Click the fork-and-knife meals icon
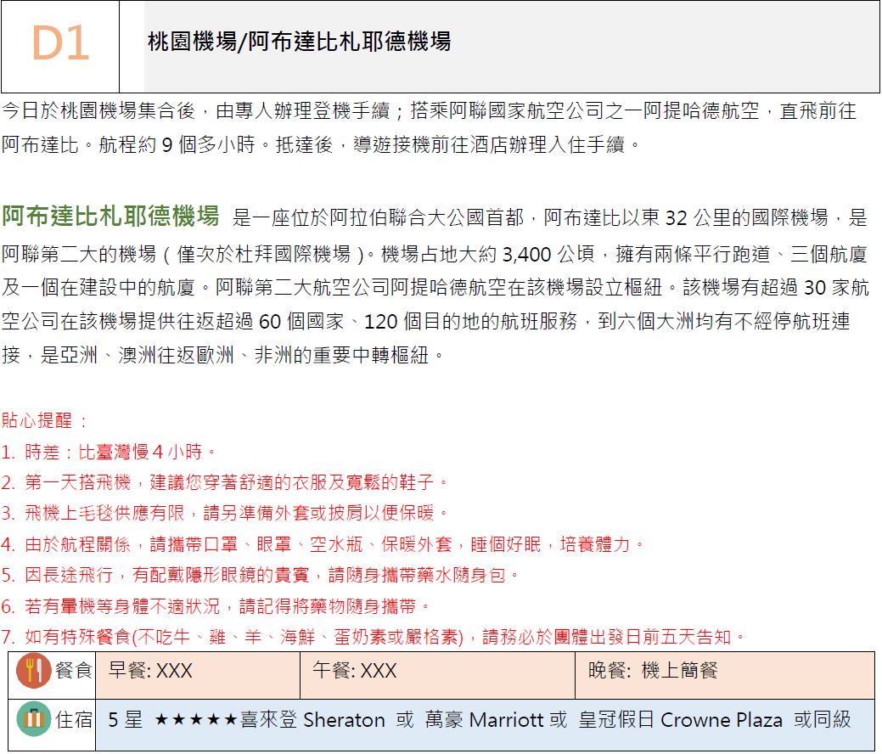This screenshot has height=754, width=882. tap(34, 672)
